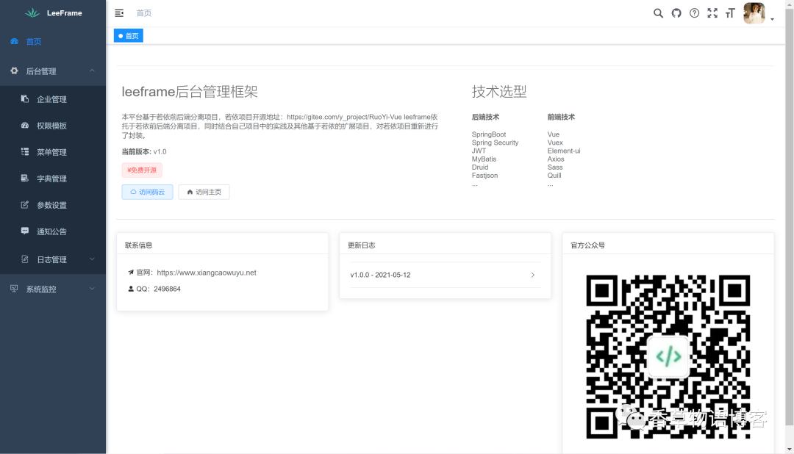Click the 后台管理 gear icon

(14, 71)
